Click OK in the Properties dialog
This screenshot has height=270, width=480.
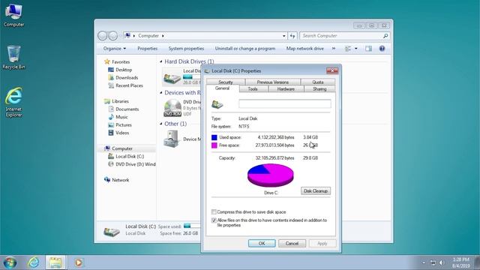click(262, 243)
